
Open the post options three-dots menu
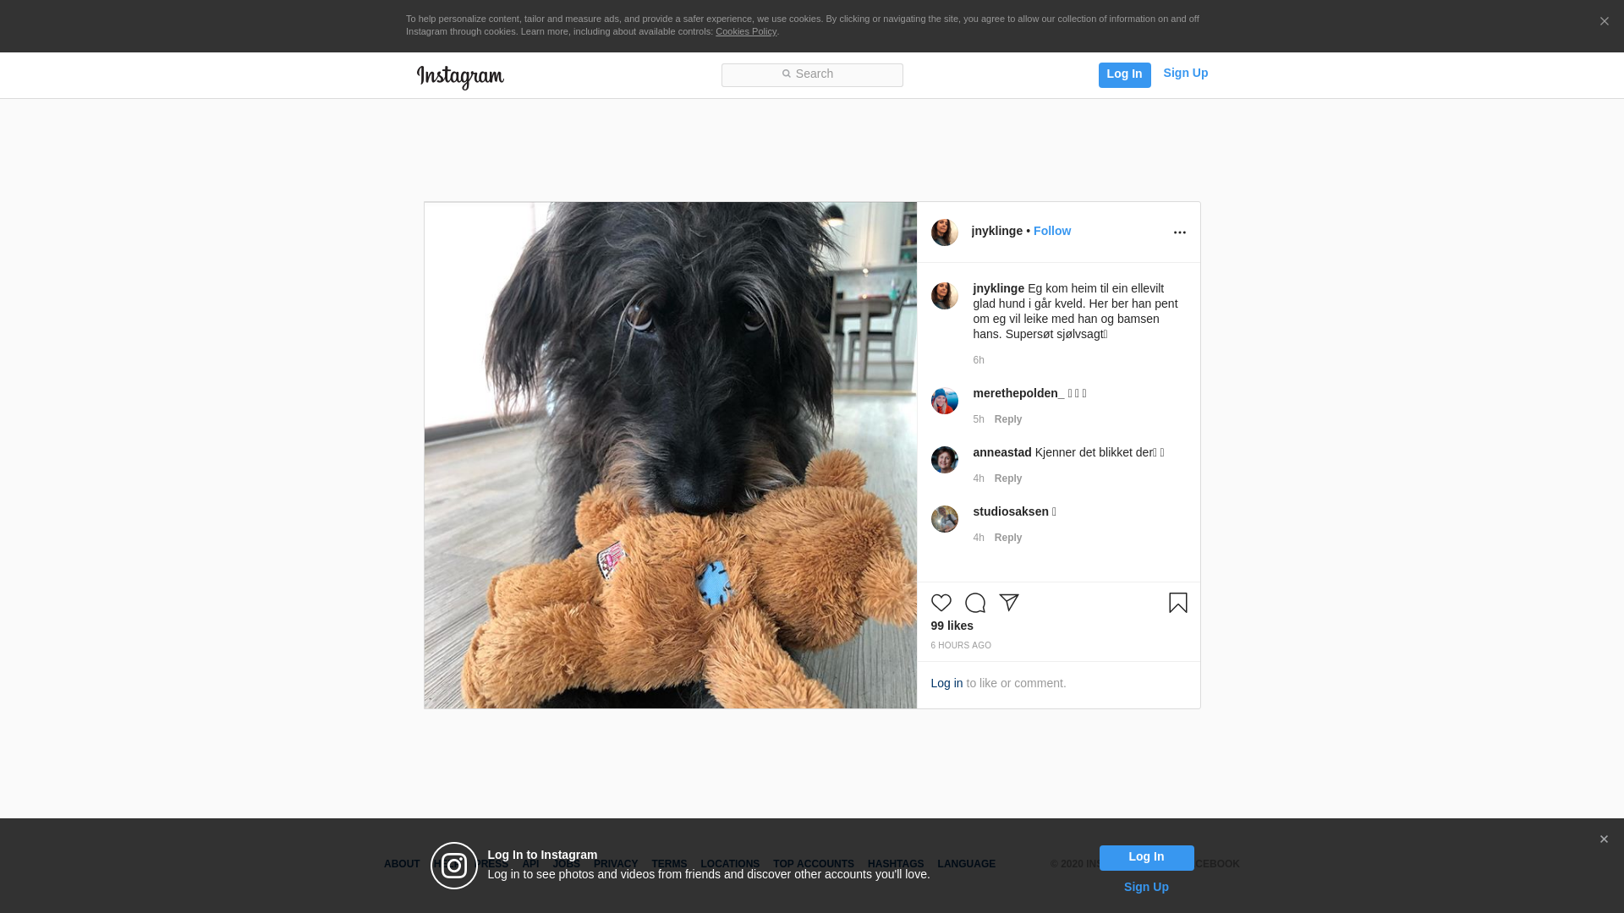1179,232
